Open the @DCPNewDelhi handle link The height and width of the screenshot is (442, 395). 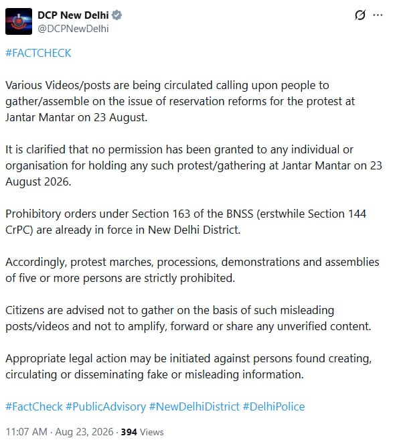coord(73,29)
